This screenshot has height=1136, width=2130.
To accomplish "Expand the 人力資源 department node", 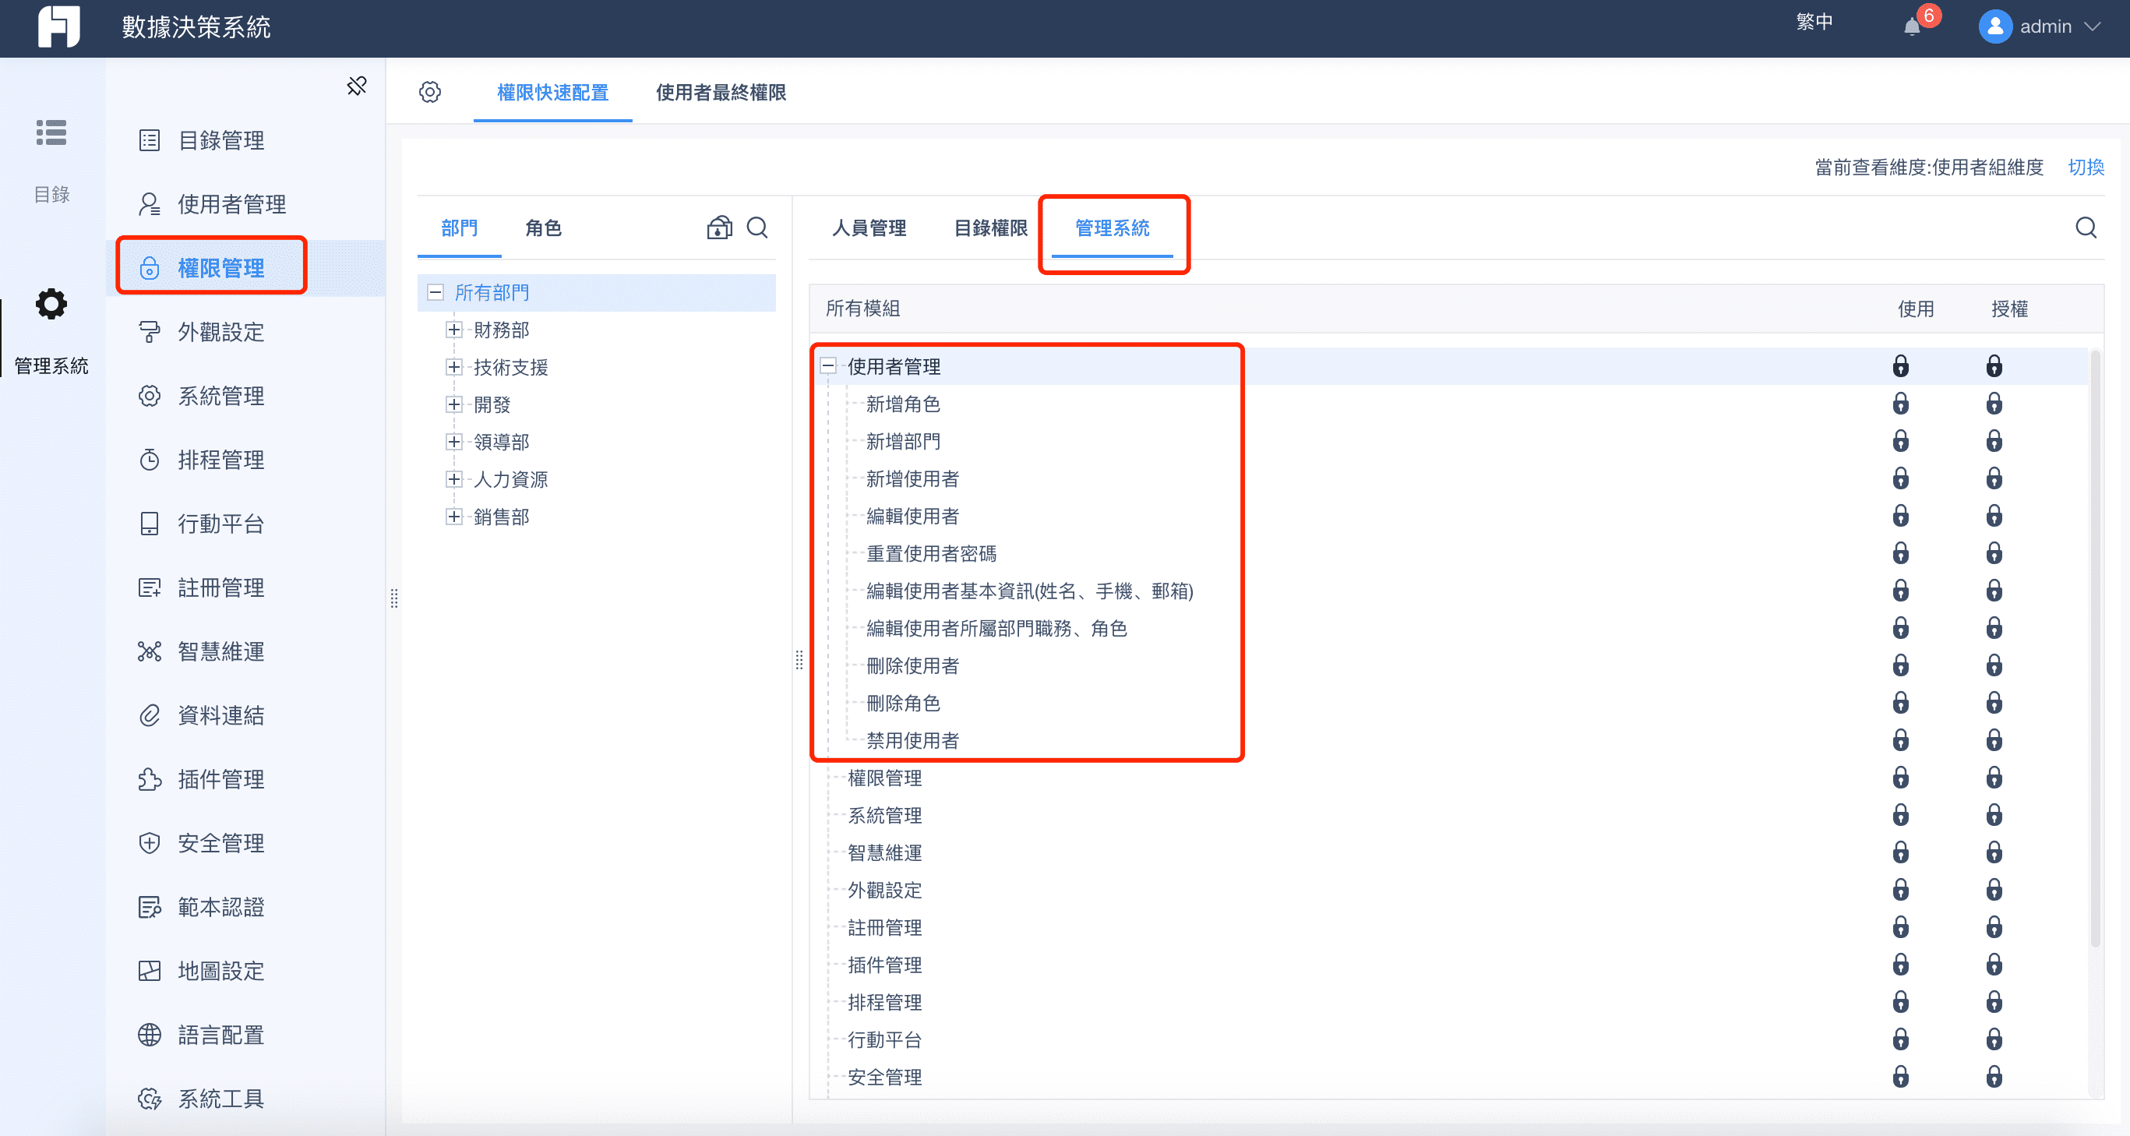I will (x=453, y=479).
